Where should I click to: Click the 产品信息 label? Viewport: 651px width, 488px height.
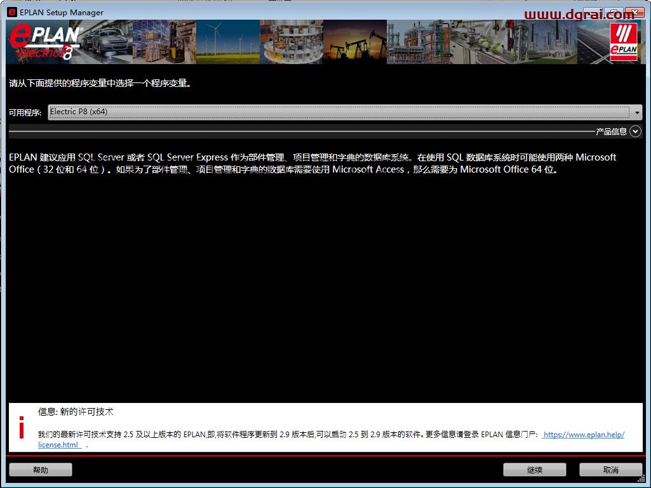click(x=611, y=131)
